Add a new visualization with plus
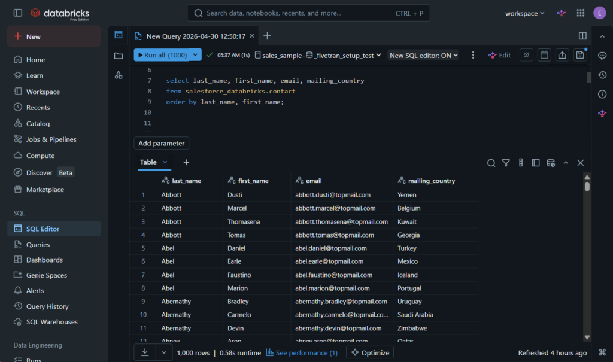The height and width of the screenshot is (362, 613). [x=186, y=162]
